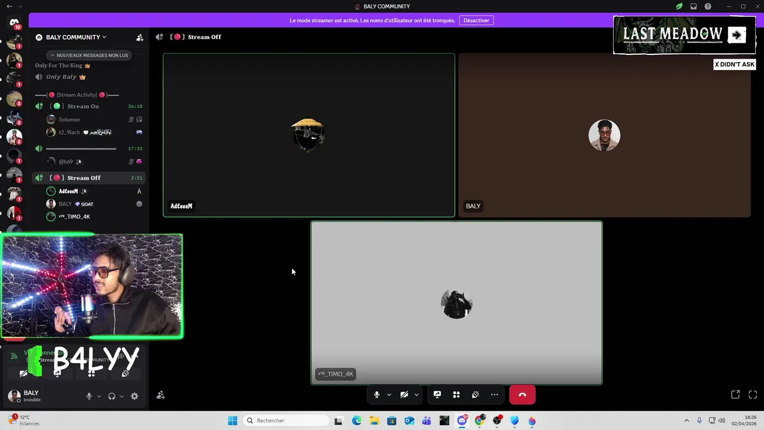The image size is (764, 430).
Task: Open microphone options arrow in call bar
Action: click(389, 395)
